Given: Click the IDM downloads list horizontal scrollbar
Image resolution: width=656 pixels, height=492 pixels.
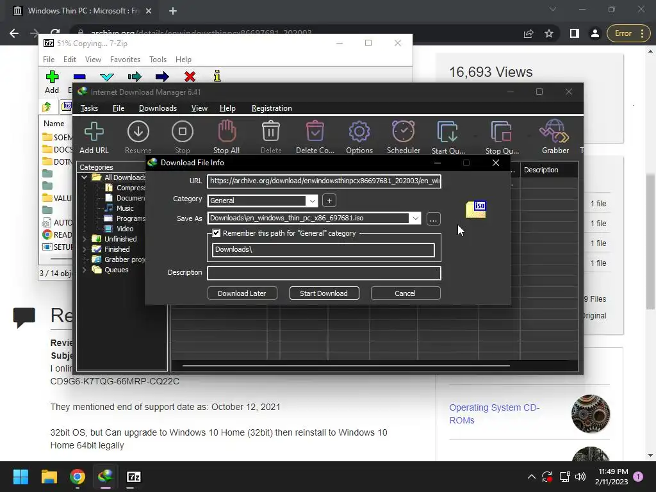Looking at the screenshot, I should pyautogui.click(x=346, y=366).
